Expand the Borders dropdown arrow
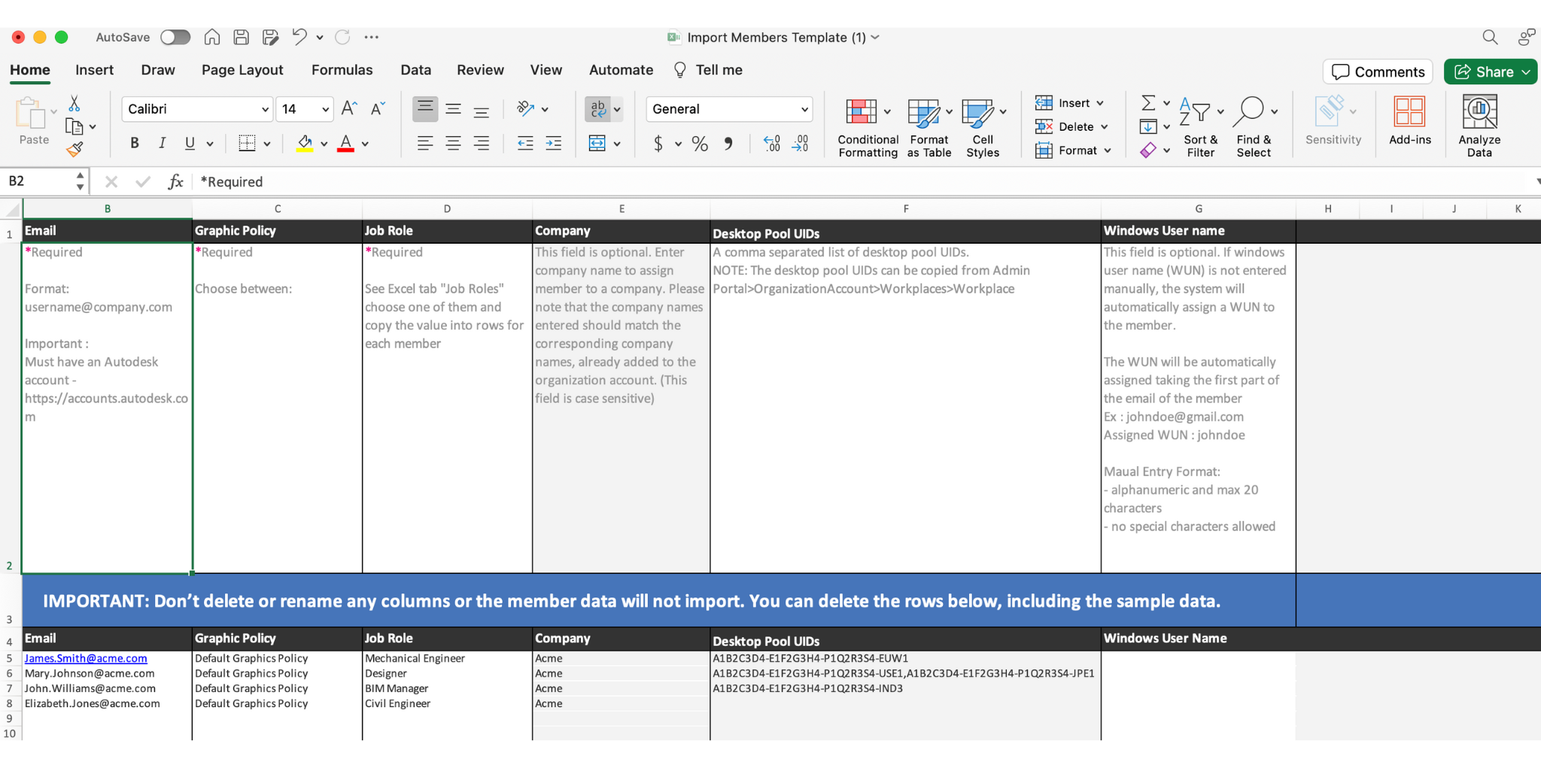The width and height of the screenshot is (1541, 768). coord(267,144)
